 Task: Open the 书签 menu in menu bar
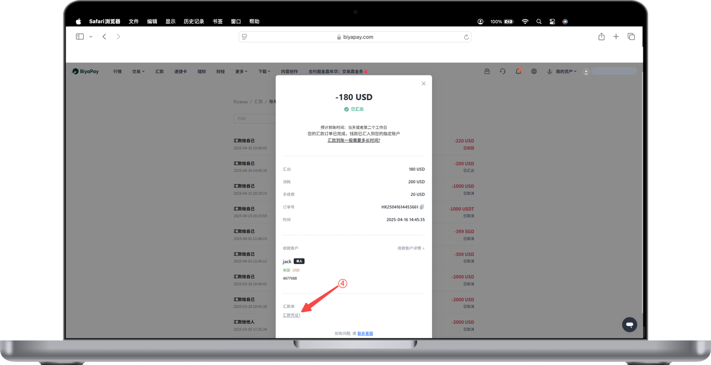pyautogui.click(x=217, y=22)
